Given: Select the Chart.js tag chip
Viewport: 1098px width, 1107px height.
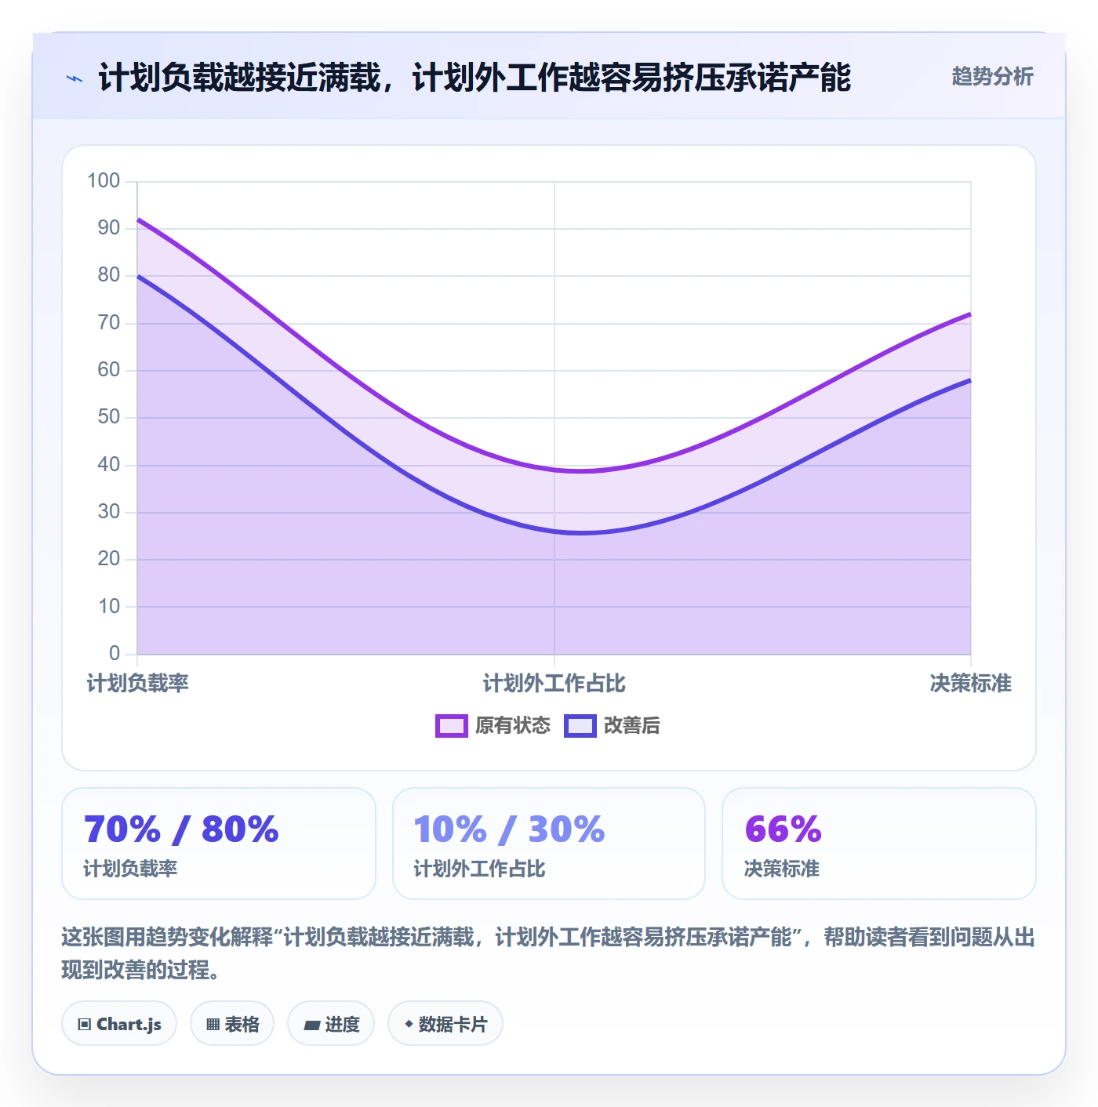Looking at the screenshot, I should tap(119, 1023).
